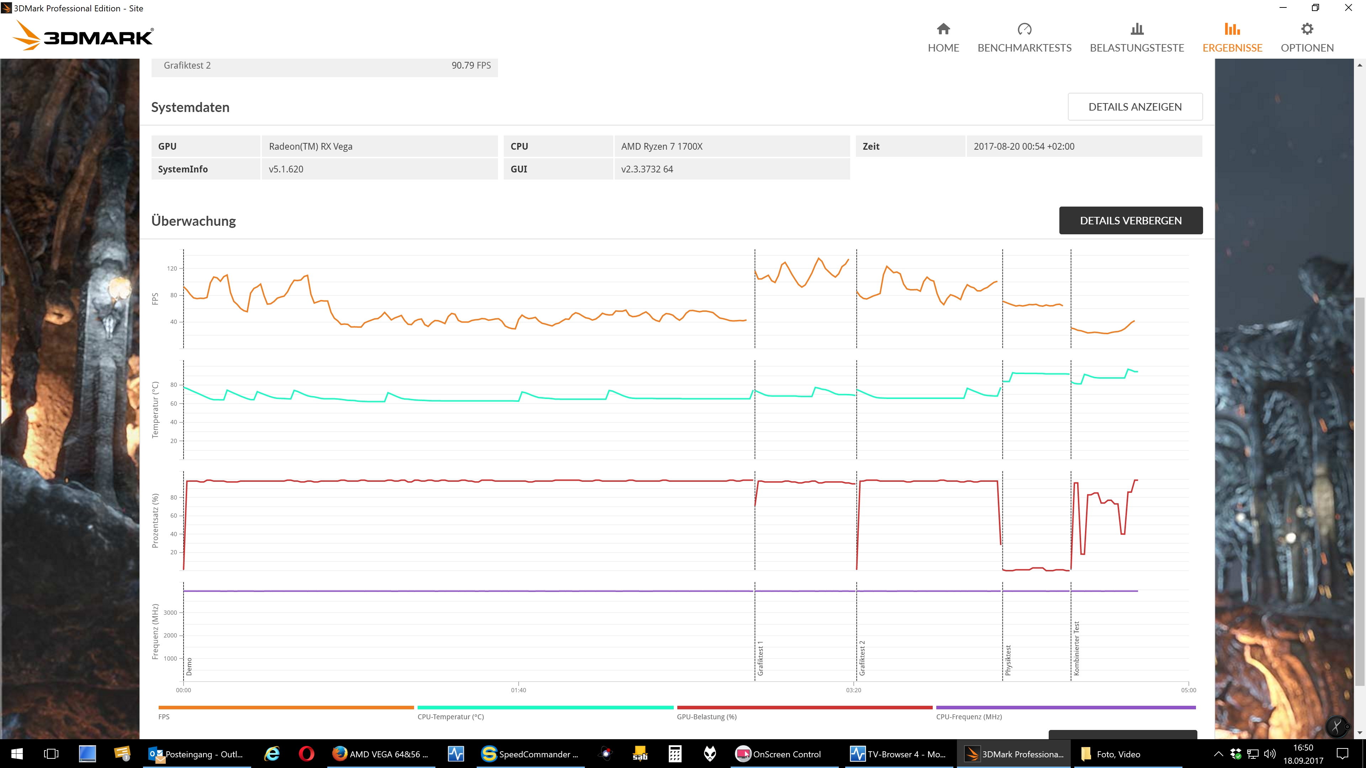1366x768 pixels.
Task: Click Grafiktest 2 result row
Action: point(324,66)
